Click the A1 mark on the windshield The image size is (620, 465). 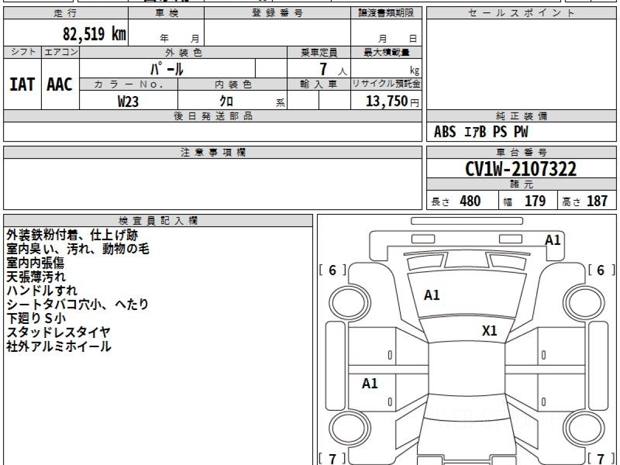(x=431, y=295)
